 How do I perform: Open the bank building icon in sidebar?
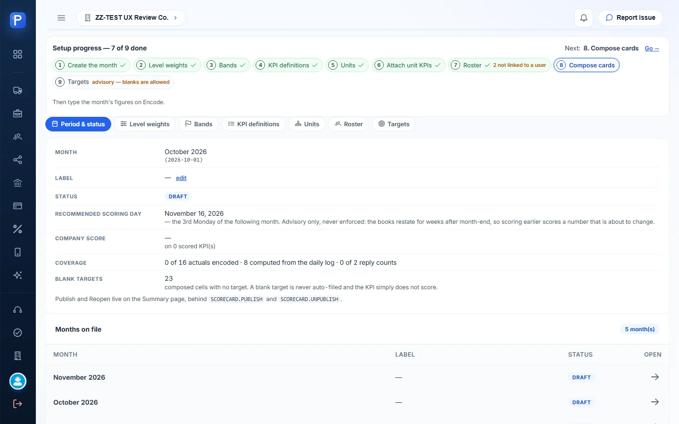pos(17,183)
